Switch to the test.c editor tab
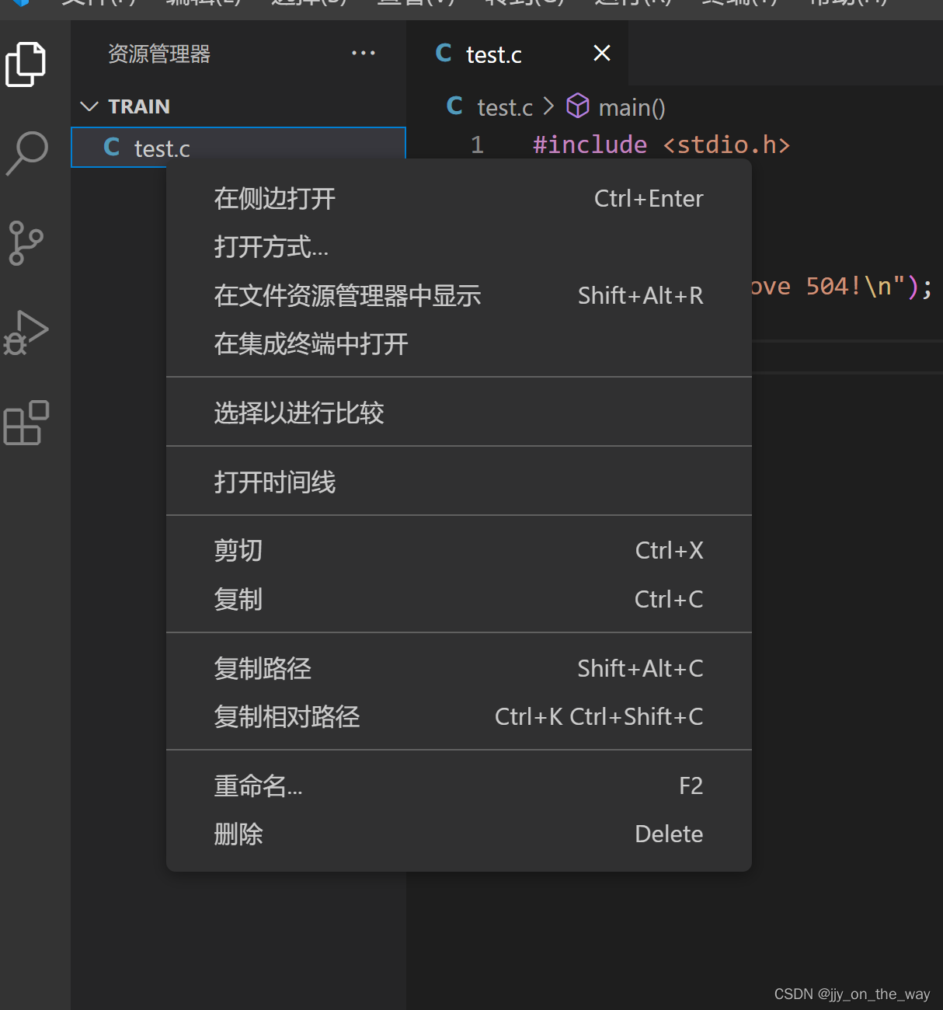 [x=517, y=54]
